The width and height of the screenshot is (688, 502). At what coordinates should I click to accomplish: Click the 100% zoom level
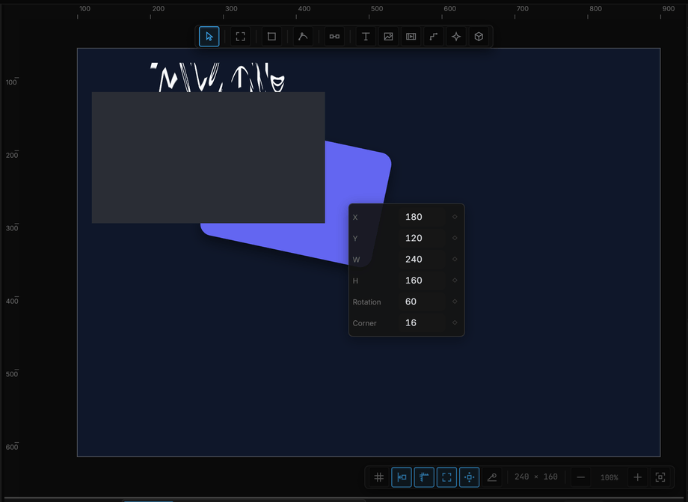[609, 477]
